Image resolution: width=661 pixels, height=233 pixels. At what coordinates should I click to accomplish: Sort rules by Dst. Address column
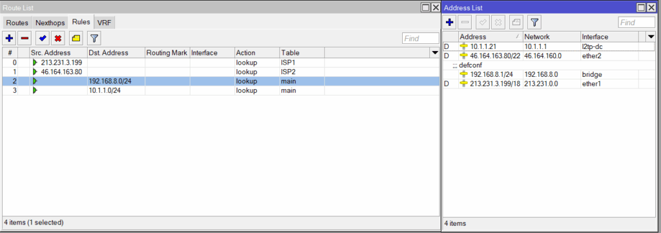(116, 53)
